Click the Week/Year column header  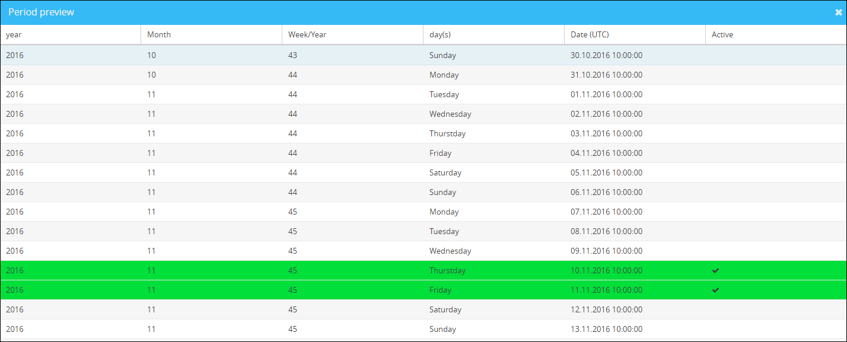click(x=307, y=34)
